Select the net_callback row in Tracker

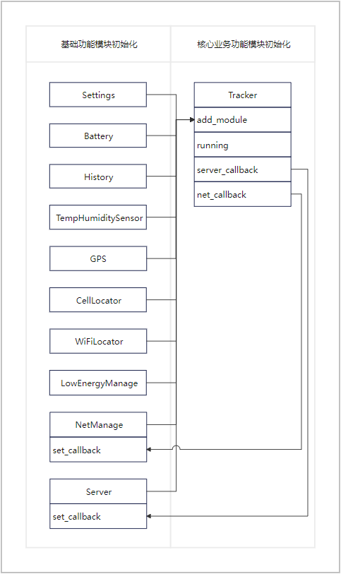pos(243,194)
